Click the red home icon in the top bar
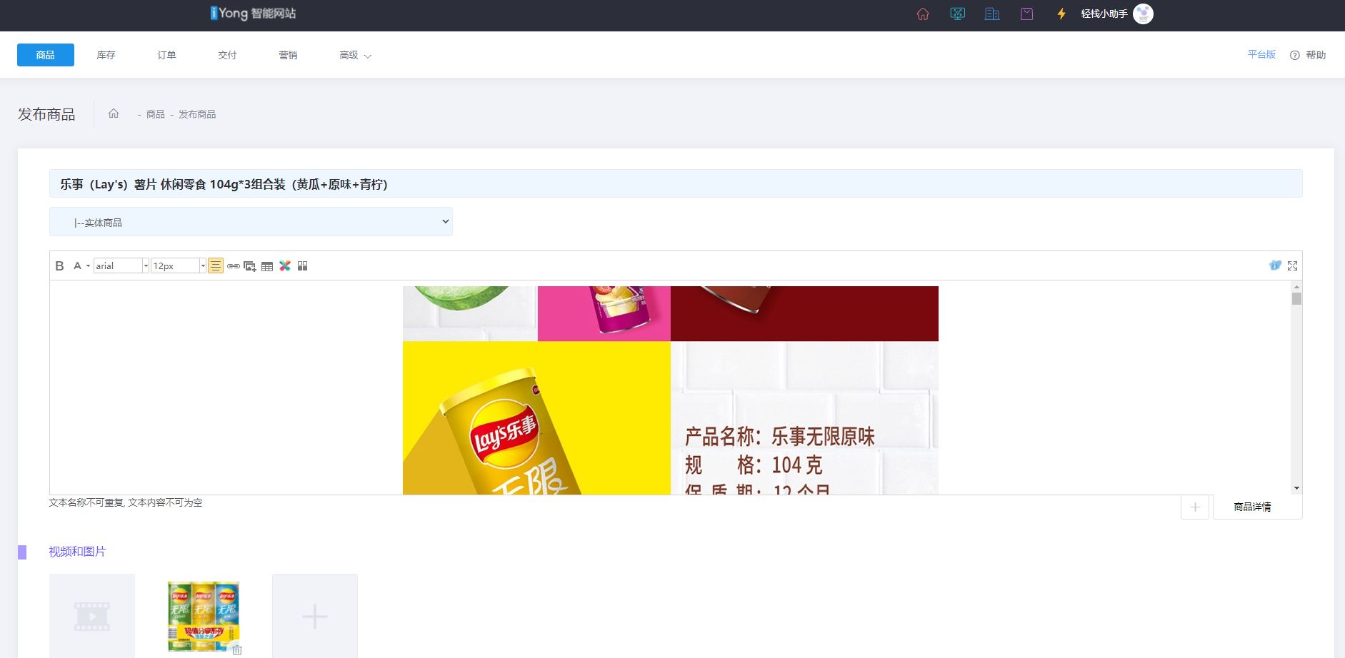The image size is (1345, 658). click(923, 14)
